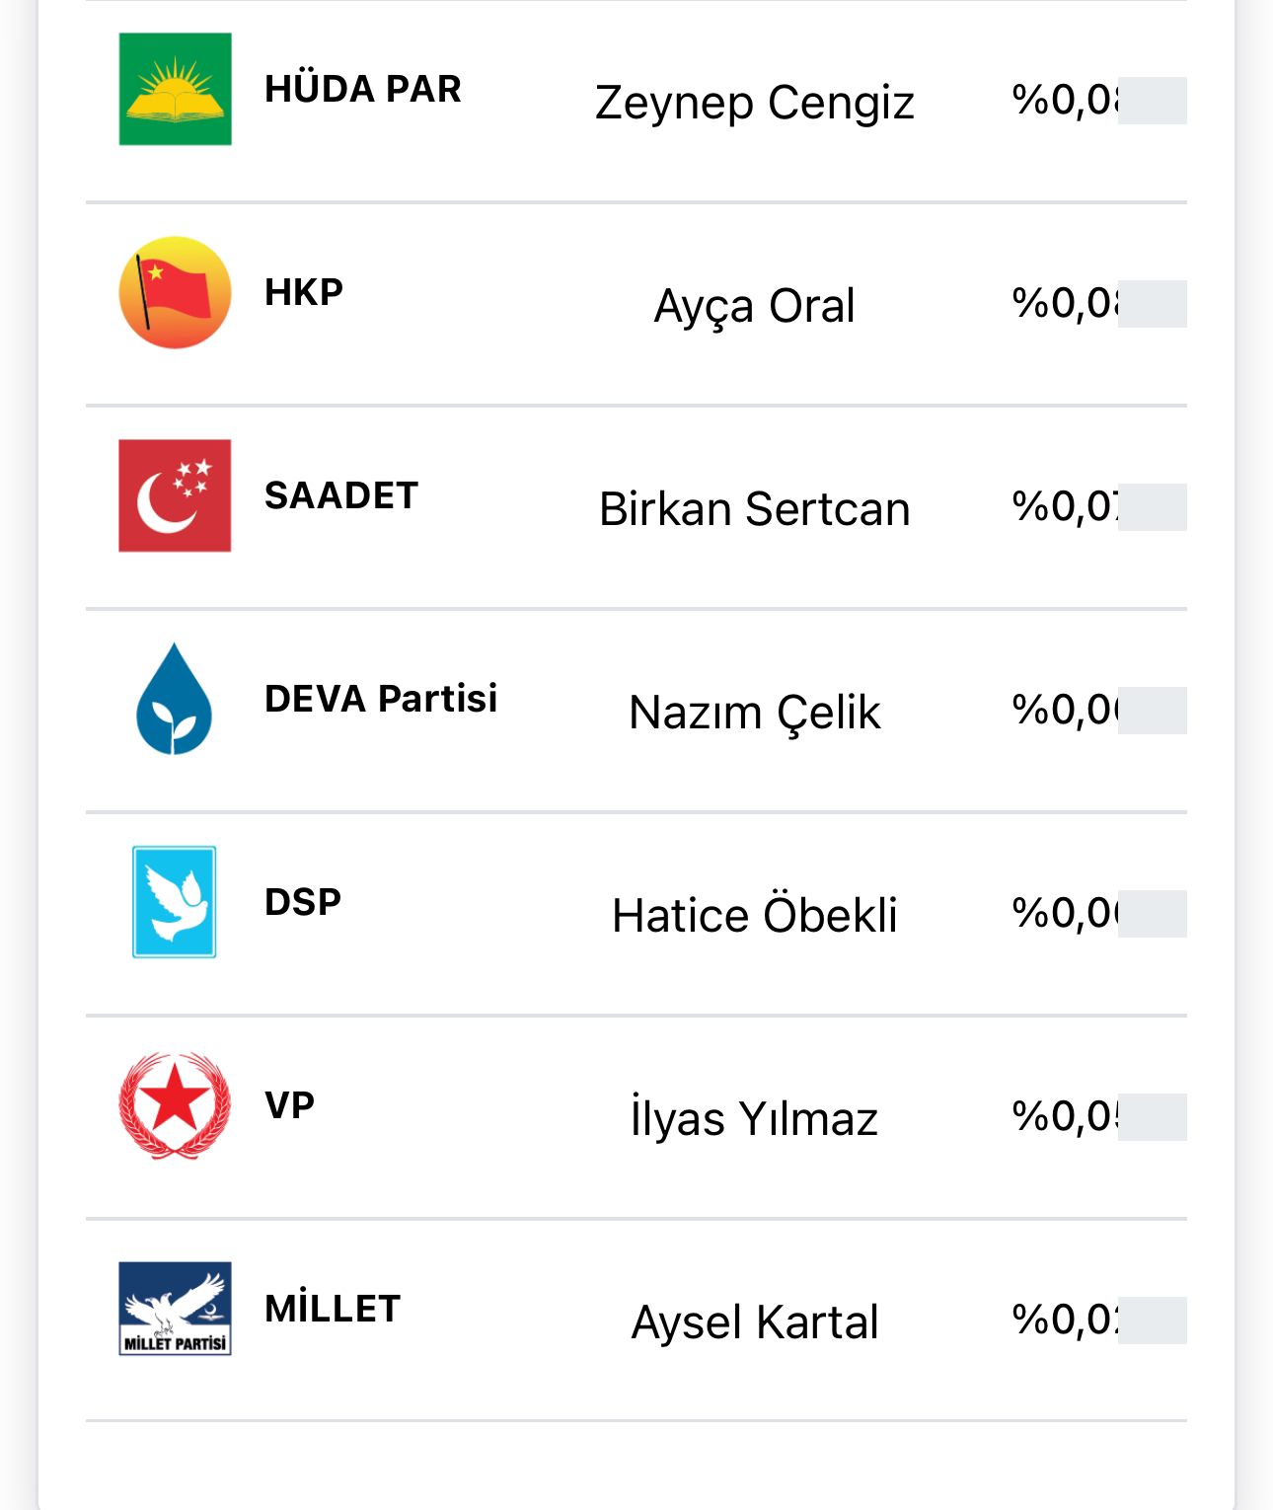This screenshot has height=1510, width=1273.
Task: Tap the HKP red flag logo
Action: (175, 292)
